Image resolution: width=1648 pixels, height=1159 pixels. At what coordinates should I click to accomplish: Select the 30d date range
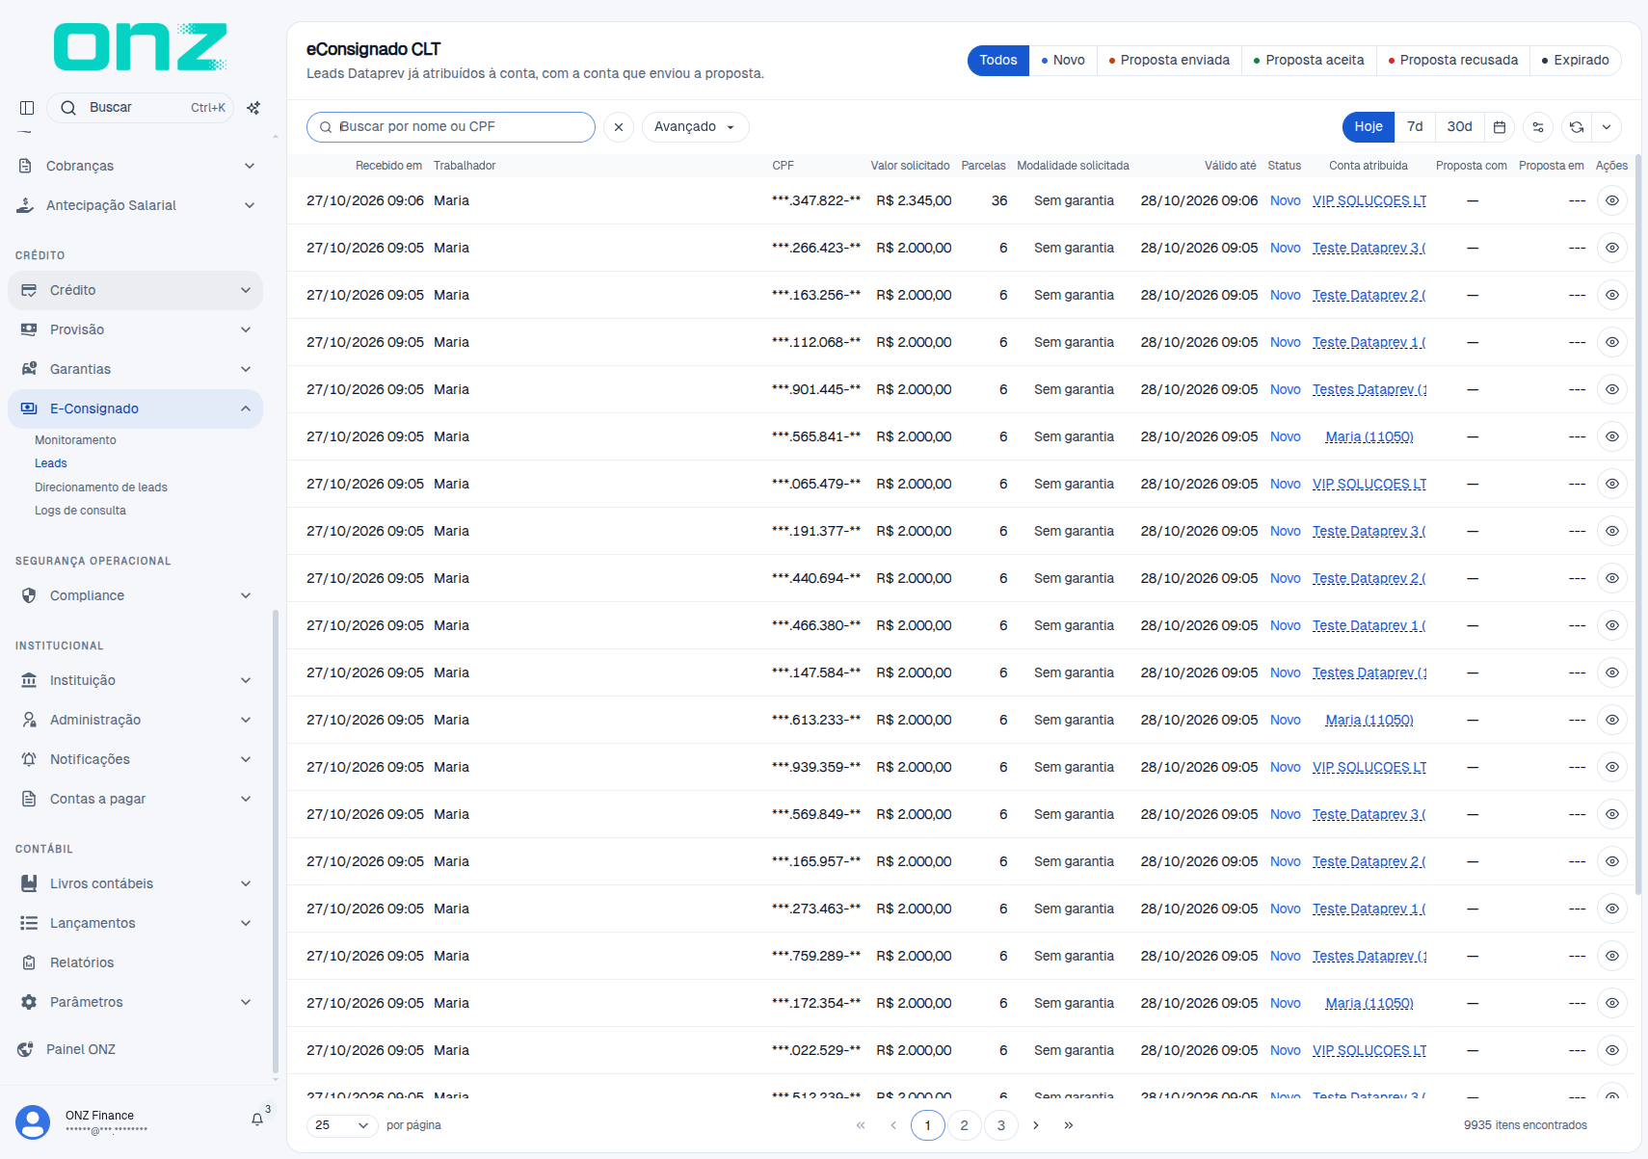coord(1460,127)
